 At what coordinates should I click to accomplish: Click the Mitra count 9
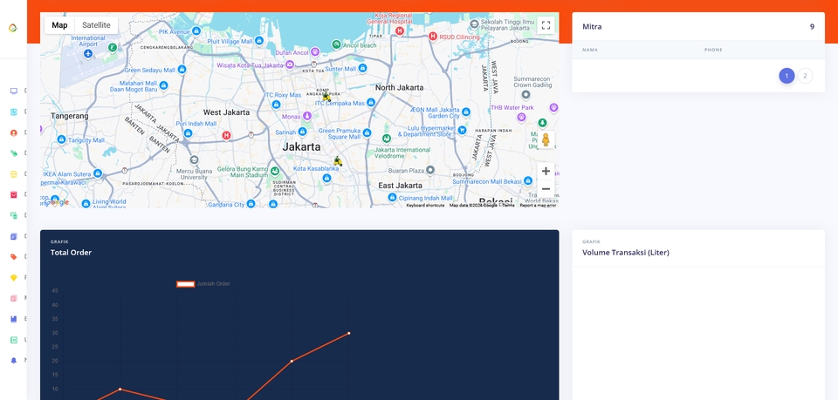point(813,26)
